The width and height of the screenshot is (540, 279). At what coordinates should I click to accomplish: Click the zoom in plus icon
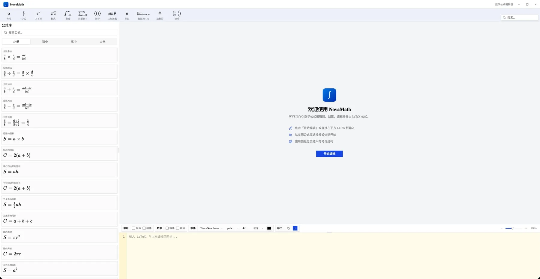coord(526,228)
